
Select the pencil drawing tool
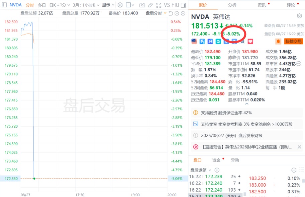(x=150, y=5)
